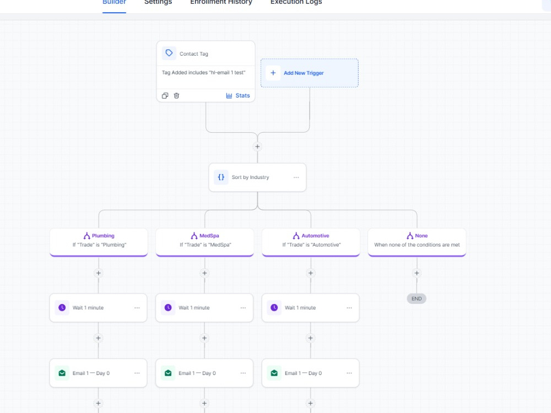The image size is (551, 413).
Task: Click the END node
Action: (x=417, y=298)
